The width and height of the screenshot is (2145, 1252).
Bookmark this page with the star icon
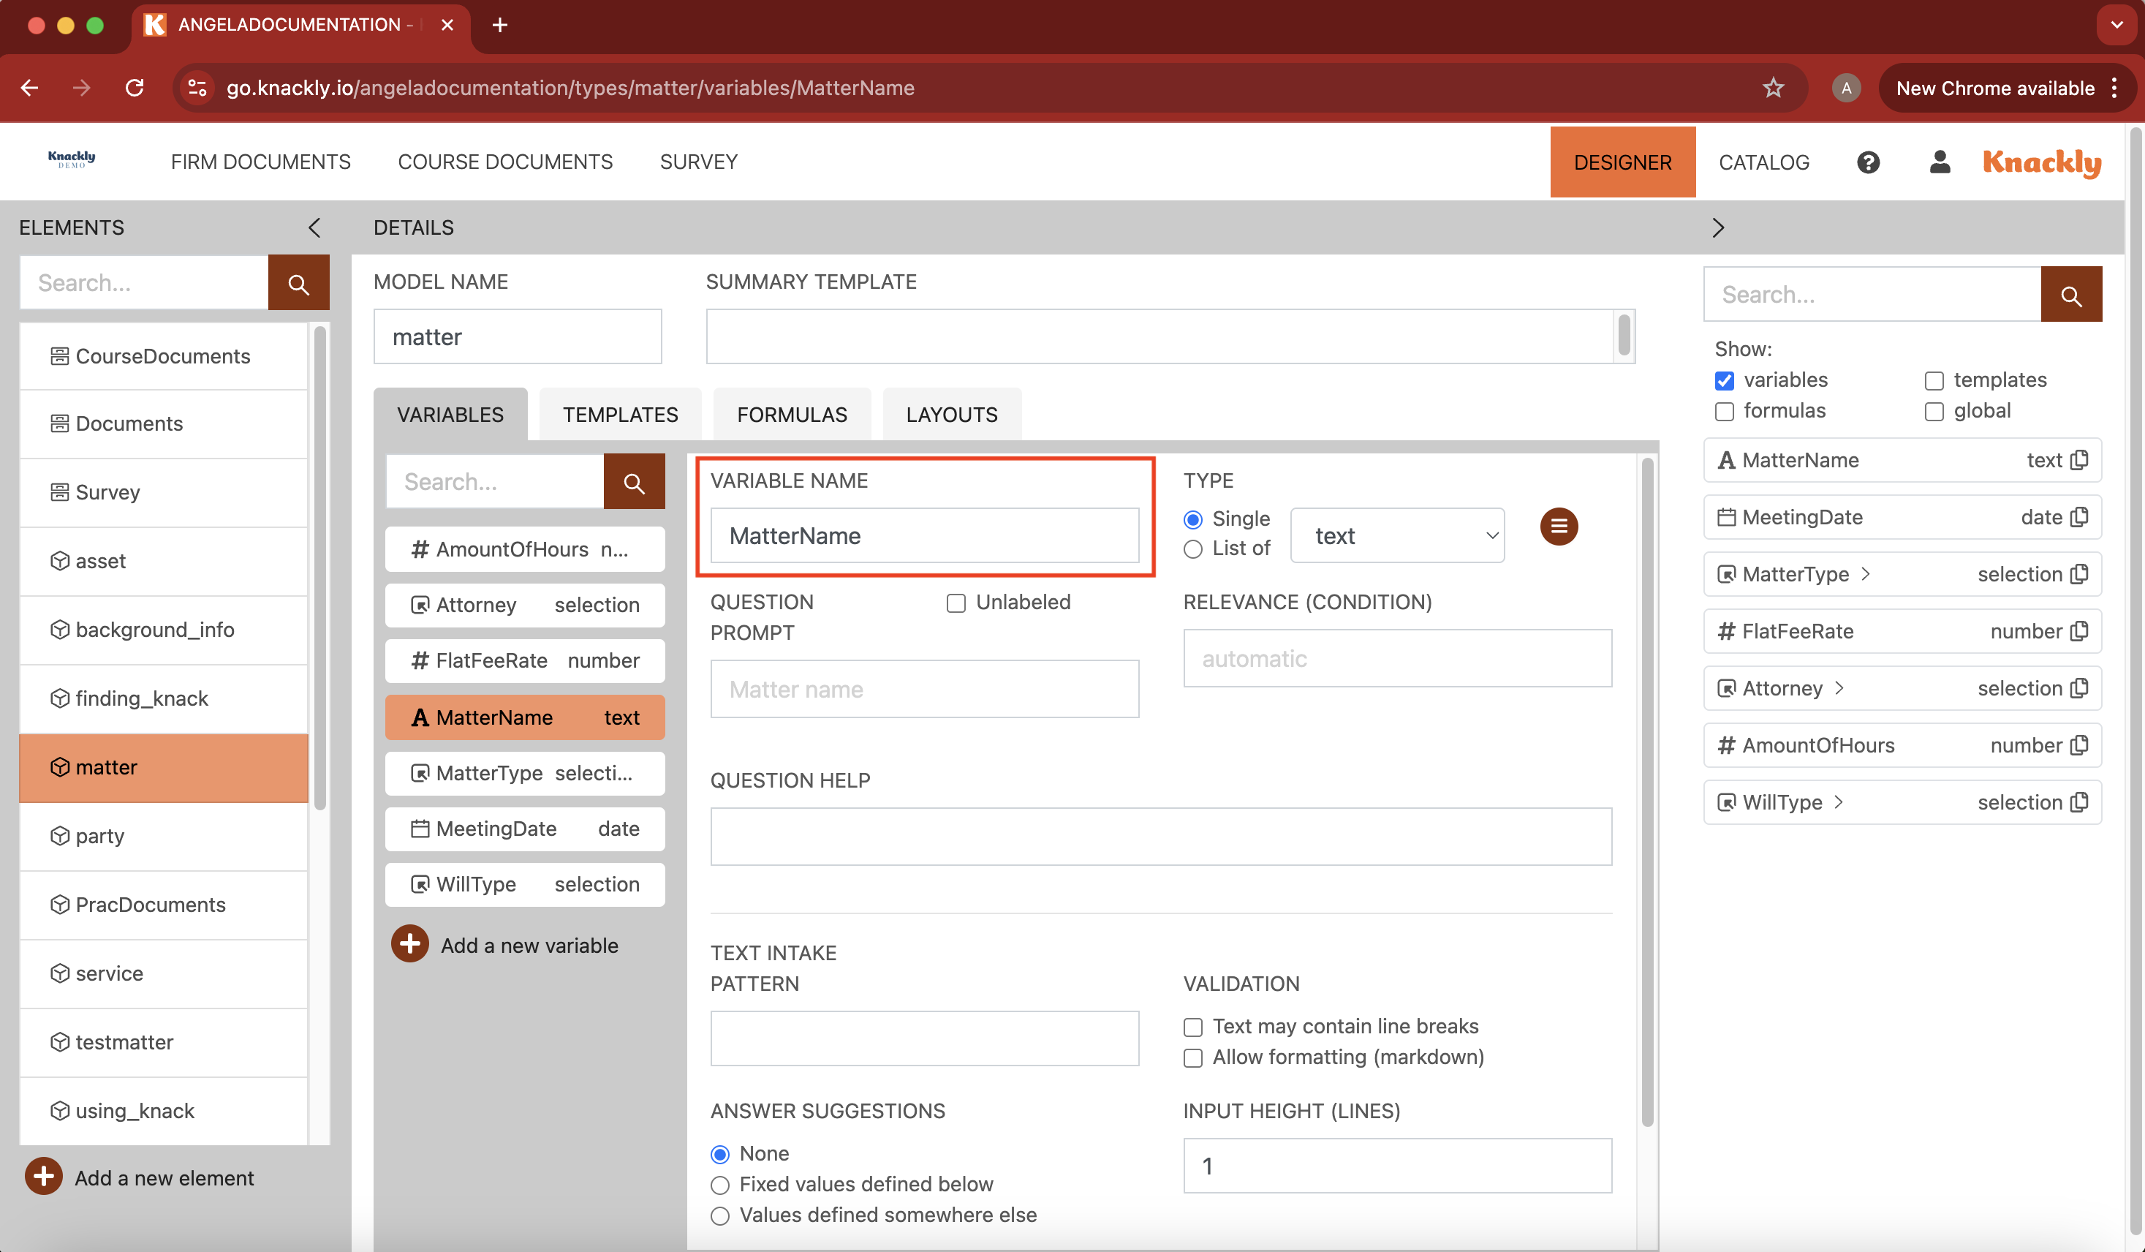1772,88
